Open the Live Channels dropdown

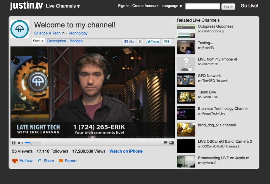(63, 6)
